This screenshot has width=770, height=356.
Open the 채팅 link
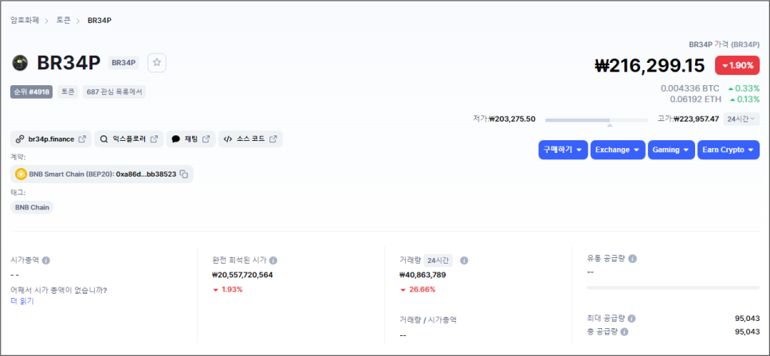pyautogui.click(x=191, y=139)
